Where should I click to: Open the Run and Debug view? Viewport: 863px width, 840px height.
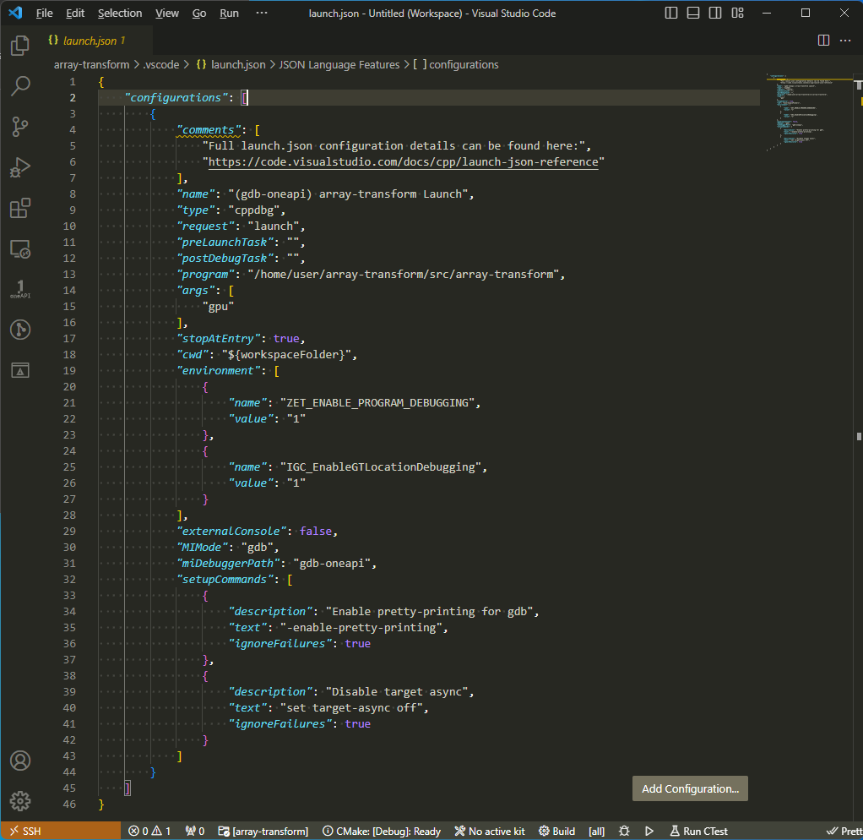pos(20,167)
